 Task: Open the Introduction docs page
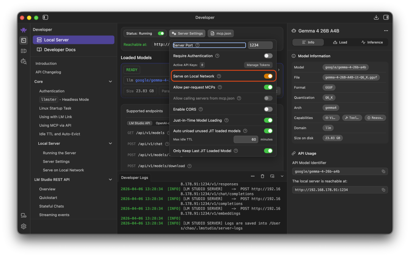46,63
